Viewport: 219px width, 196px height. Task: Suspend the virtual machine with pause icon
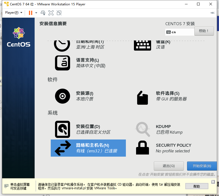click(30, 13)
